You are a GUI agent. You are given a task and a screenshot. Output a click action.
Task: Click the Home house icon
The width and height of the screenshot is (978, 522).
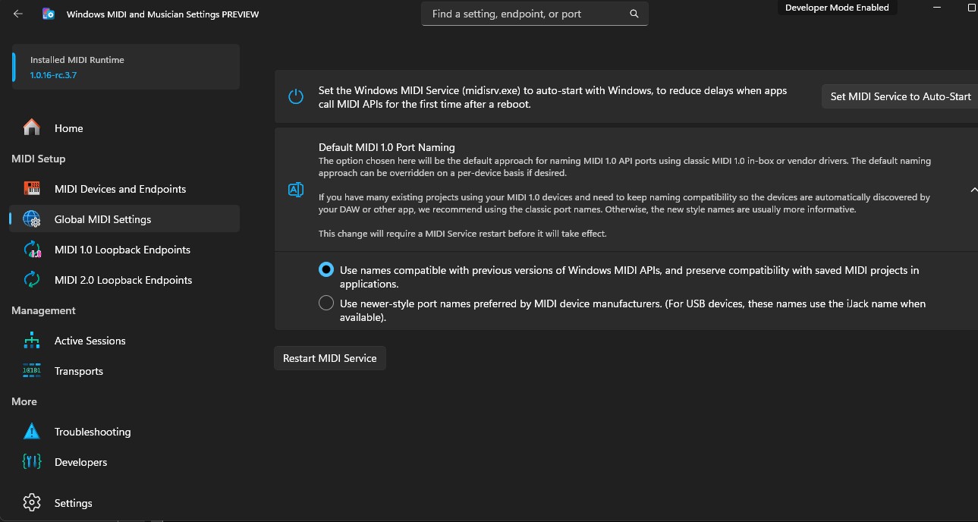click(x=32, y=127)
